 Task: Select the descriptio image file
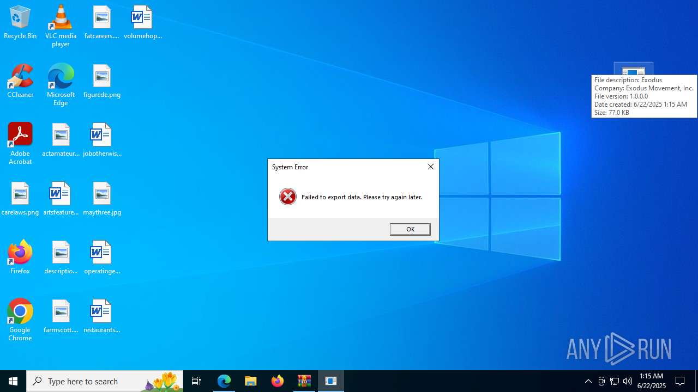(x=61, y=258)
